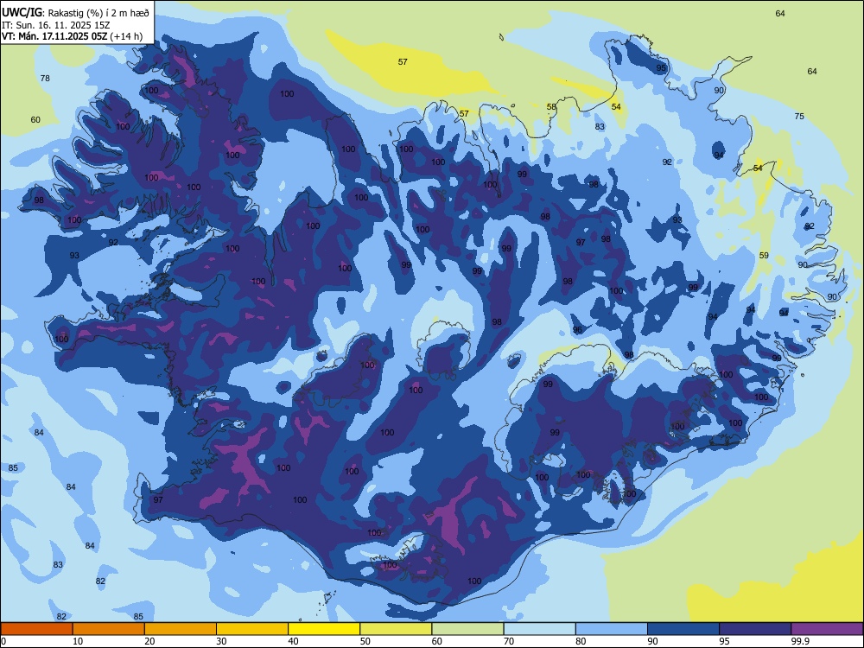Click the purple above-99.9 legend swatch
The width and height of the screenshot is (864, 648).
[x=827, y=629]
